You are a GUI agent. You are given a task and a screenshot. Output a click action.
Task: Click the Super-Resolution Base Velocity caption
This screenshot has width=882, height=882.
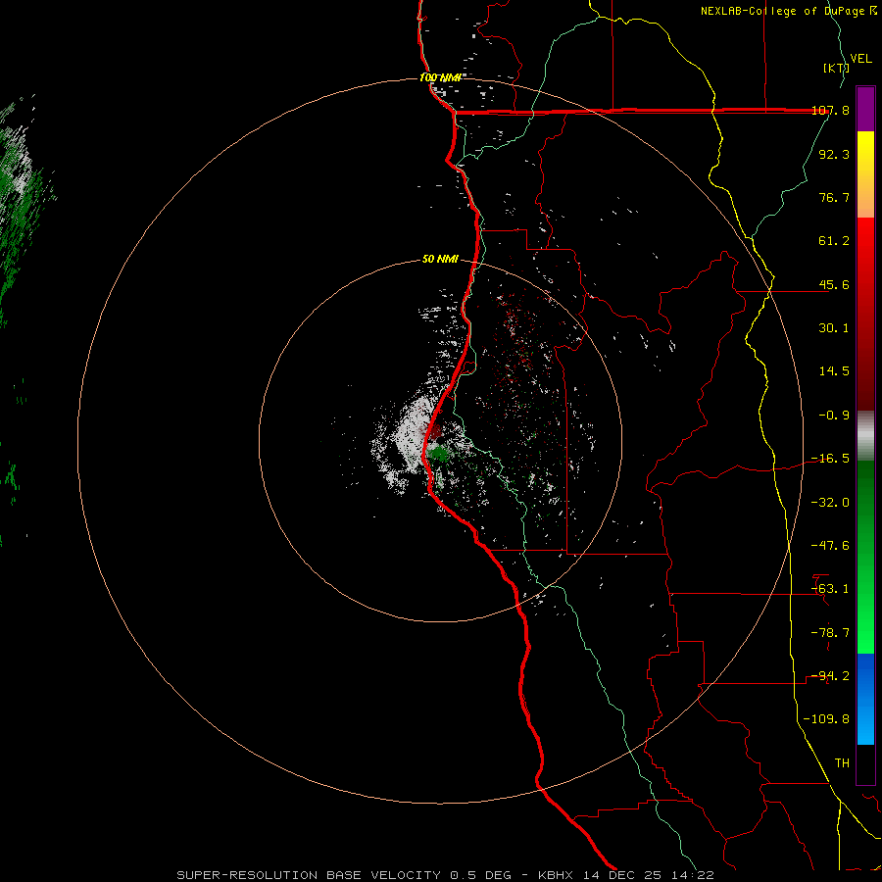445,875
